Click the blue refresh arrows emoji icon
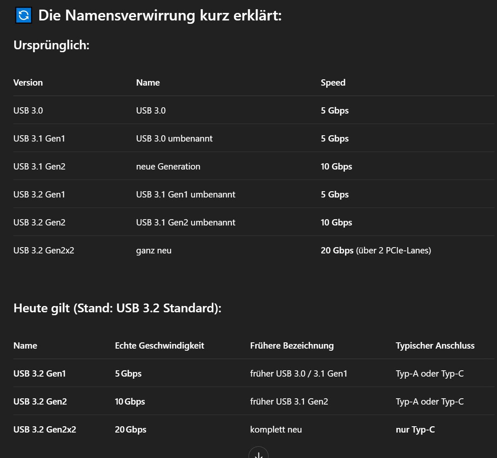Screen dimensions: 497x458 [24, 15]
